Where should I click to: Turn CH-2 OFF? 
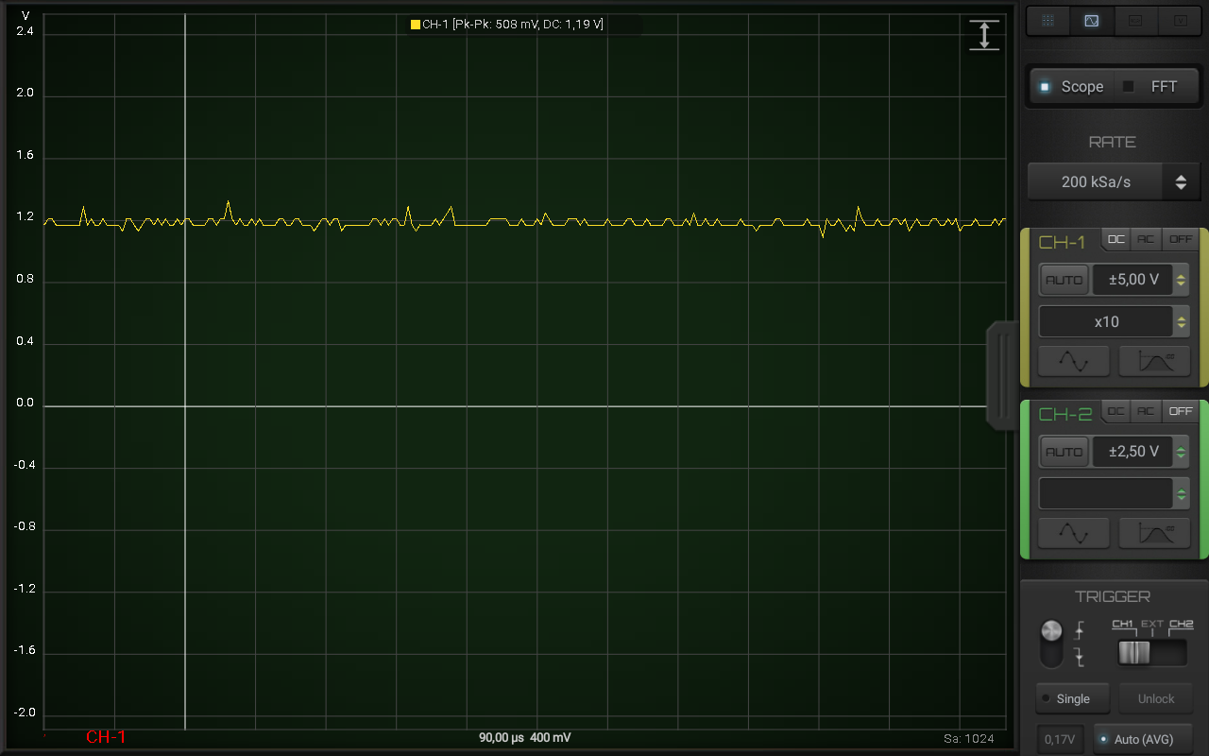click(x=1181, y=411)
